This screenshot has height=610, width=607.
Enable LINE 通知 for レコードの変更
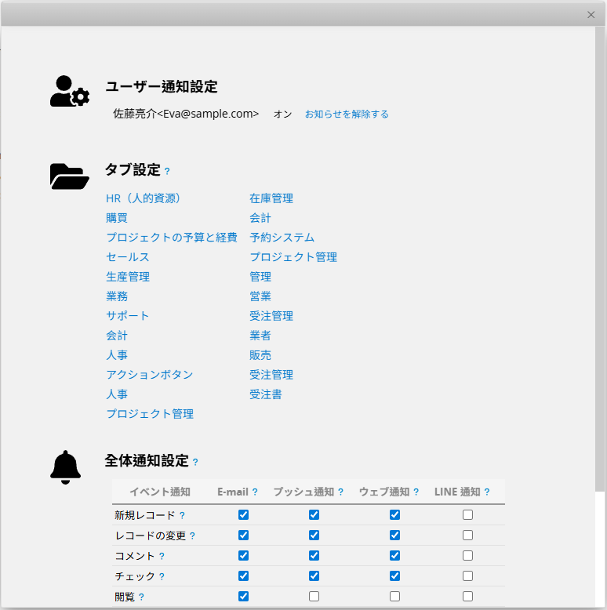tap(467, 536)
